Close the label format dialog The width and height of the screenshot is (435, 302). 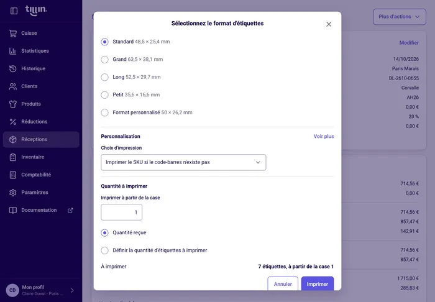(329, 24)
